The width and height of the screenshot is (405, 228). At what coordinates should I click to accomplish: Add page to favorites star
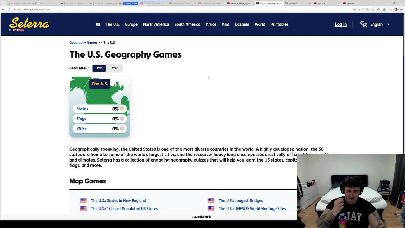point(373,9)
